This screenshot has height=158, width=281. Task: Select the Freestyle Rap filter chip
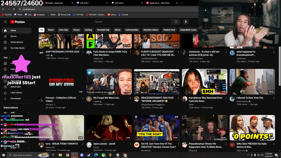click(103, 30)
